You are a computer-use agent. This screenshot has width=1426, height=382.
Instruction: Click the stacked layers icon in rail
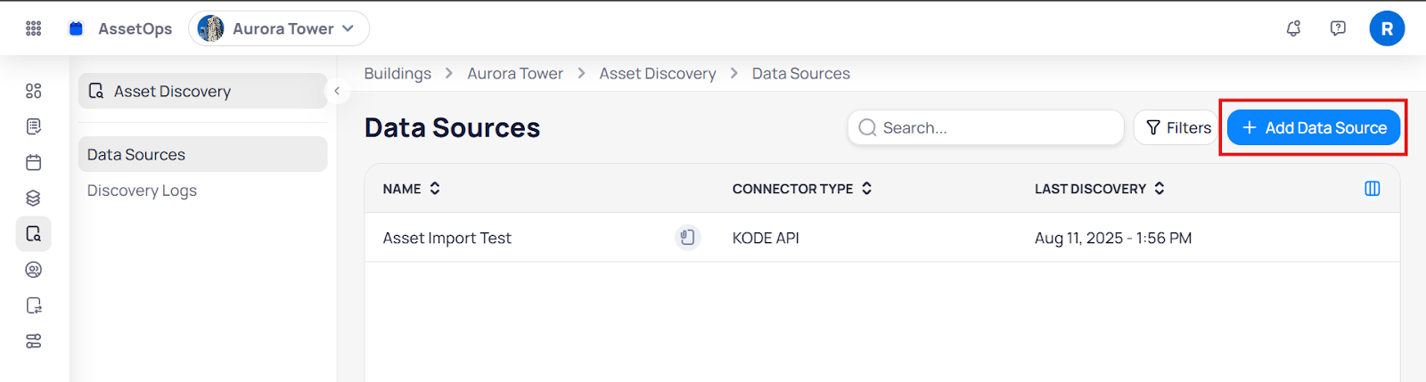(x=34, y=198)
